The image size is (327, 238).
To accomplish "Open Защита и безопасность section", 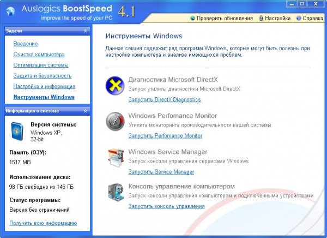I will (43, 76).
